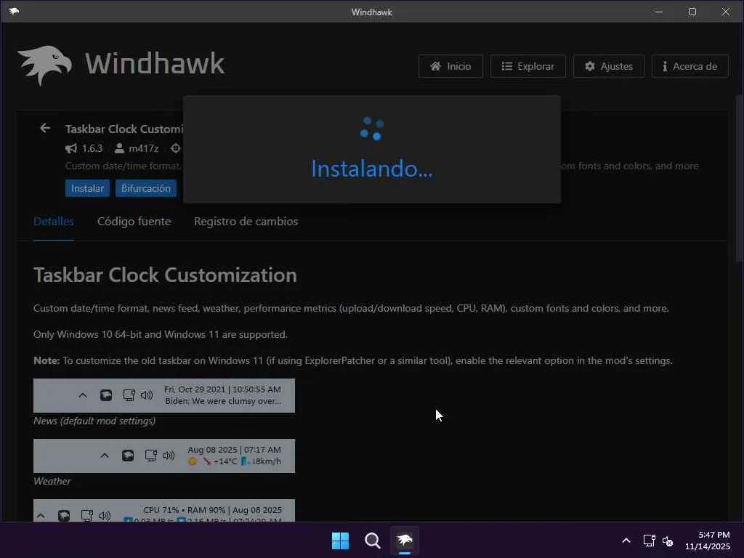Click the News default settings screenshot
This screenshot has width=744, height=558.
pos(164,396)
